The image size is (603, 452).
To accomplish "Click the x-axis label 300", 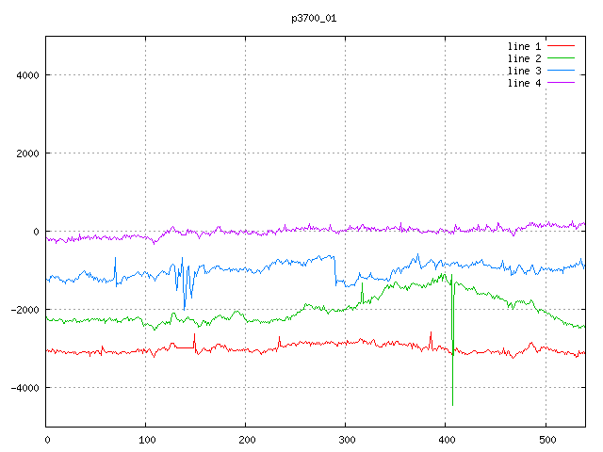I will point(347,440).
